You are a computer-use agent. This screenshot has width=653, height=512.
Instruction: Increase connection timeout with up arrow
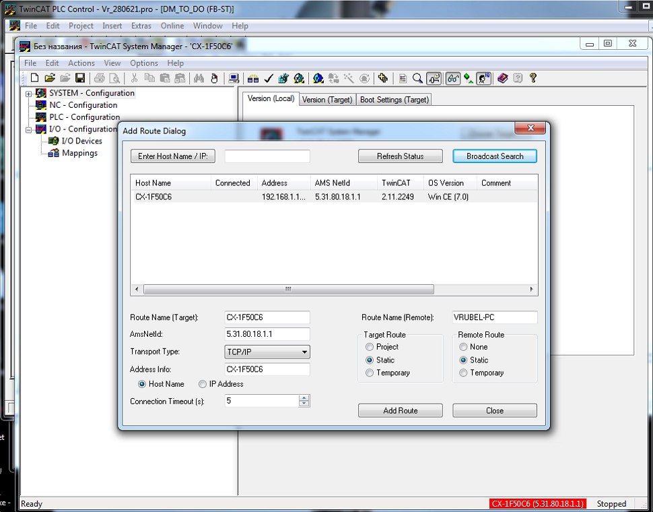[x=304, y=398]
